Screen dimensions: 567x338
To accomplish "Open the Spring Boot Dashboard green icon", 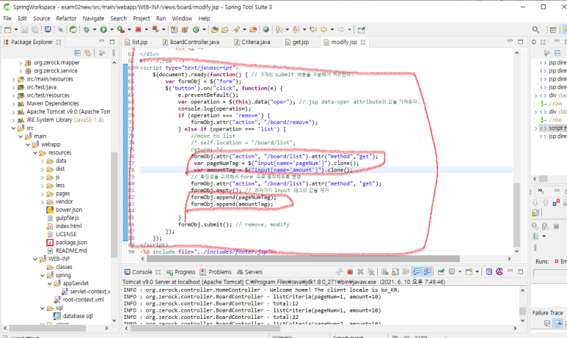I will point(73,29).
